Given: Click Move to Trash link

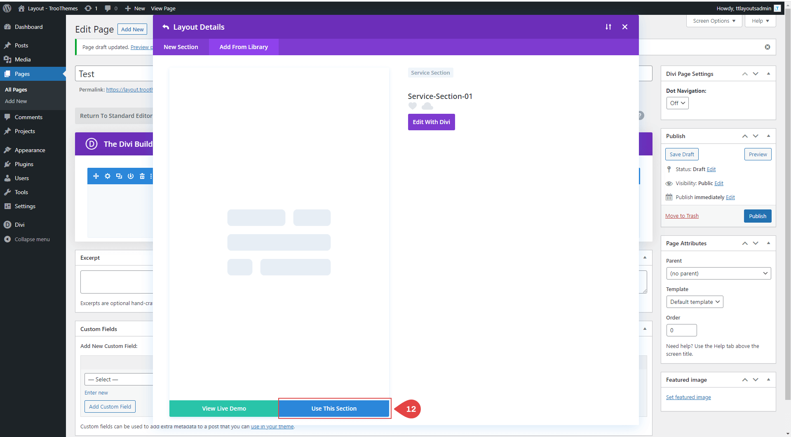Looking at the screenshot, I should click(x=682, y=216).
